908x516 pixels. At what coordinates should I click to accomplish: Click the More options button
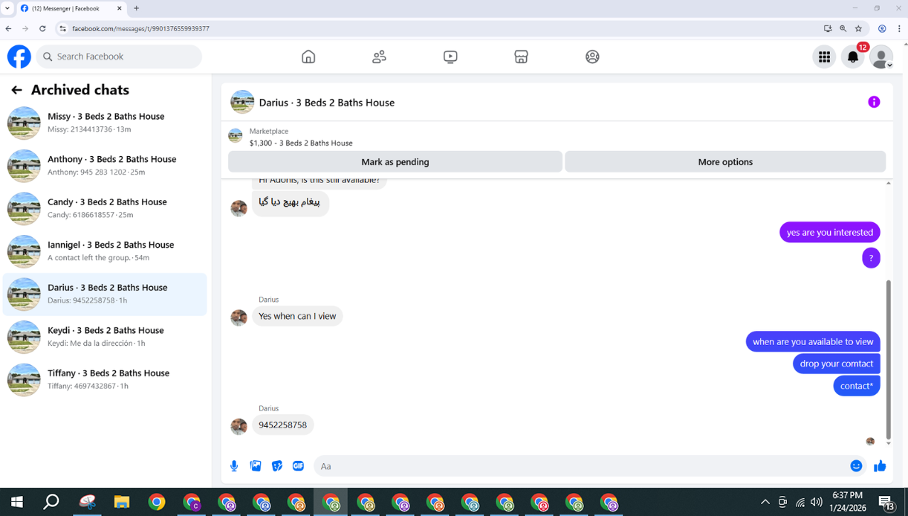pos(725,161)
